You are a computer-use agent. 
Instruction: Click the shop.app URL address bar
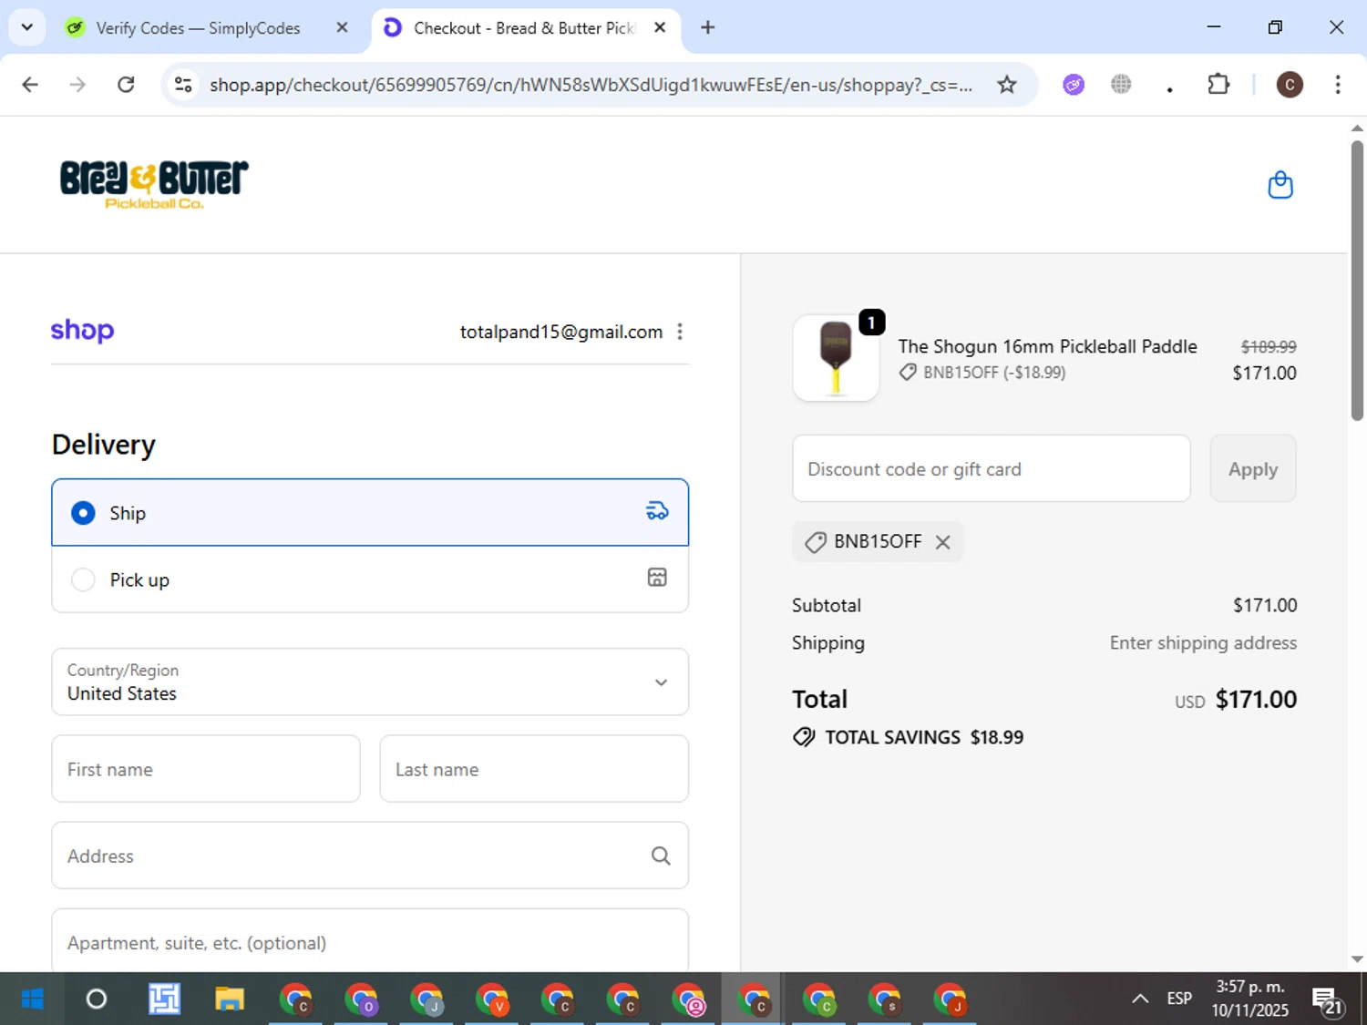tap(591, 85)
